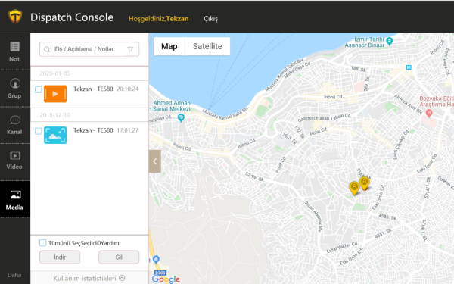Click the blue metro M station icon
The height and width of the screenshot is (284, 454).
coord(409,67)
